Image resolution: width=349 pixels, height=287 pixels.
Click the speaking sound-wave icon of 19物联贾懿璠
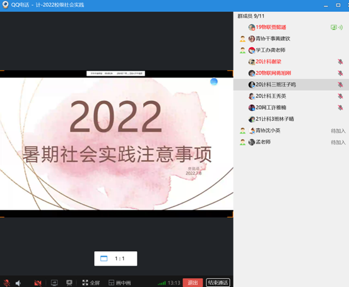coord(341,27)
